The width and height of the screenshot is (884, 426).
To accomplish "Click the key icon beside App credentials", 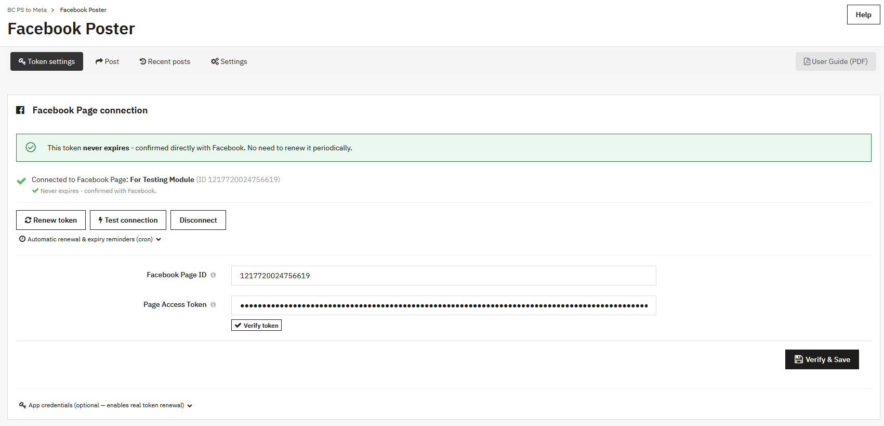I will (22, 405).
